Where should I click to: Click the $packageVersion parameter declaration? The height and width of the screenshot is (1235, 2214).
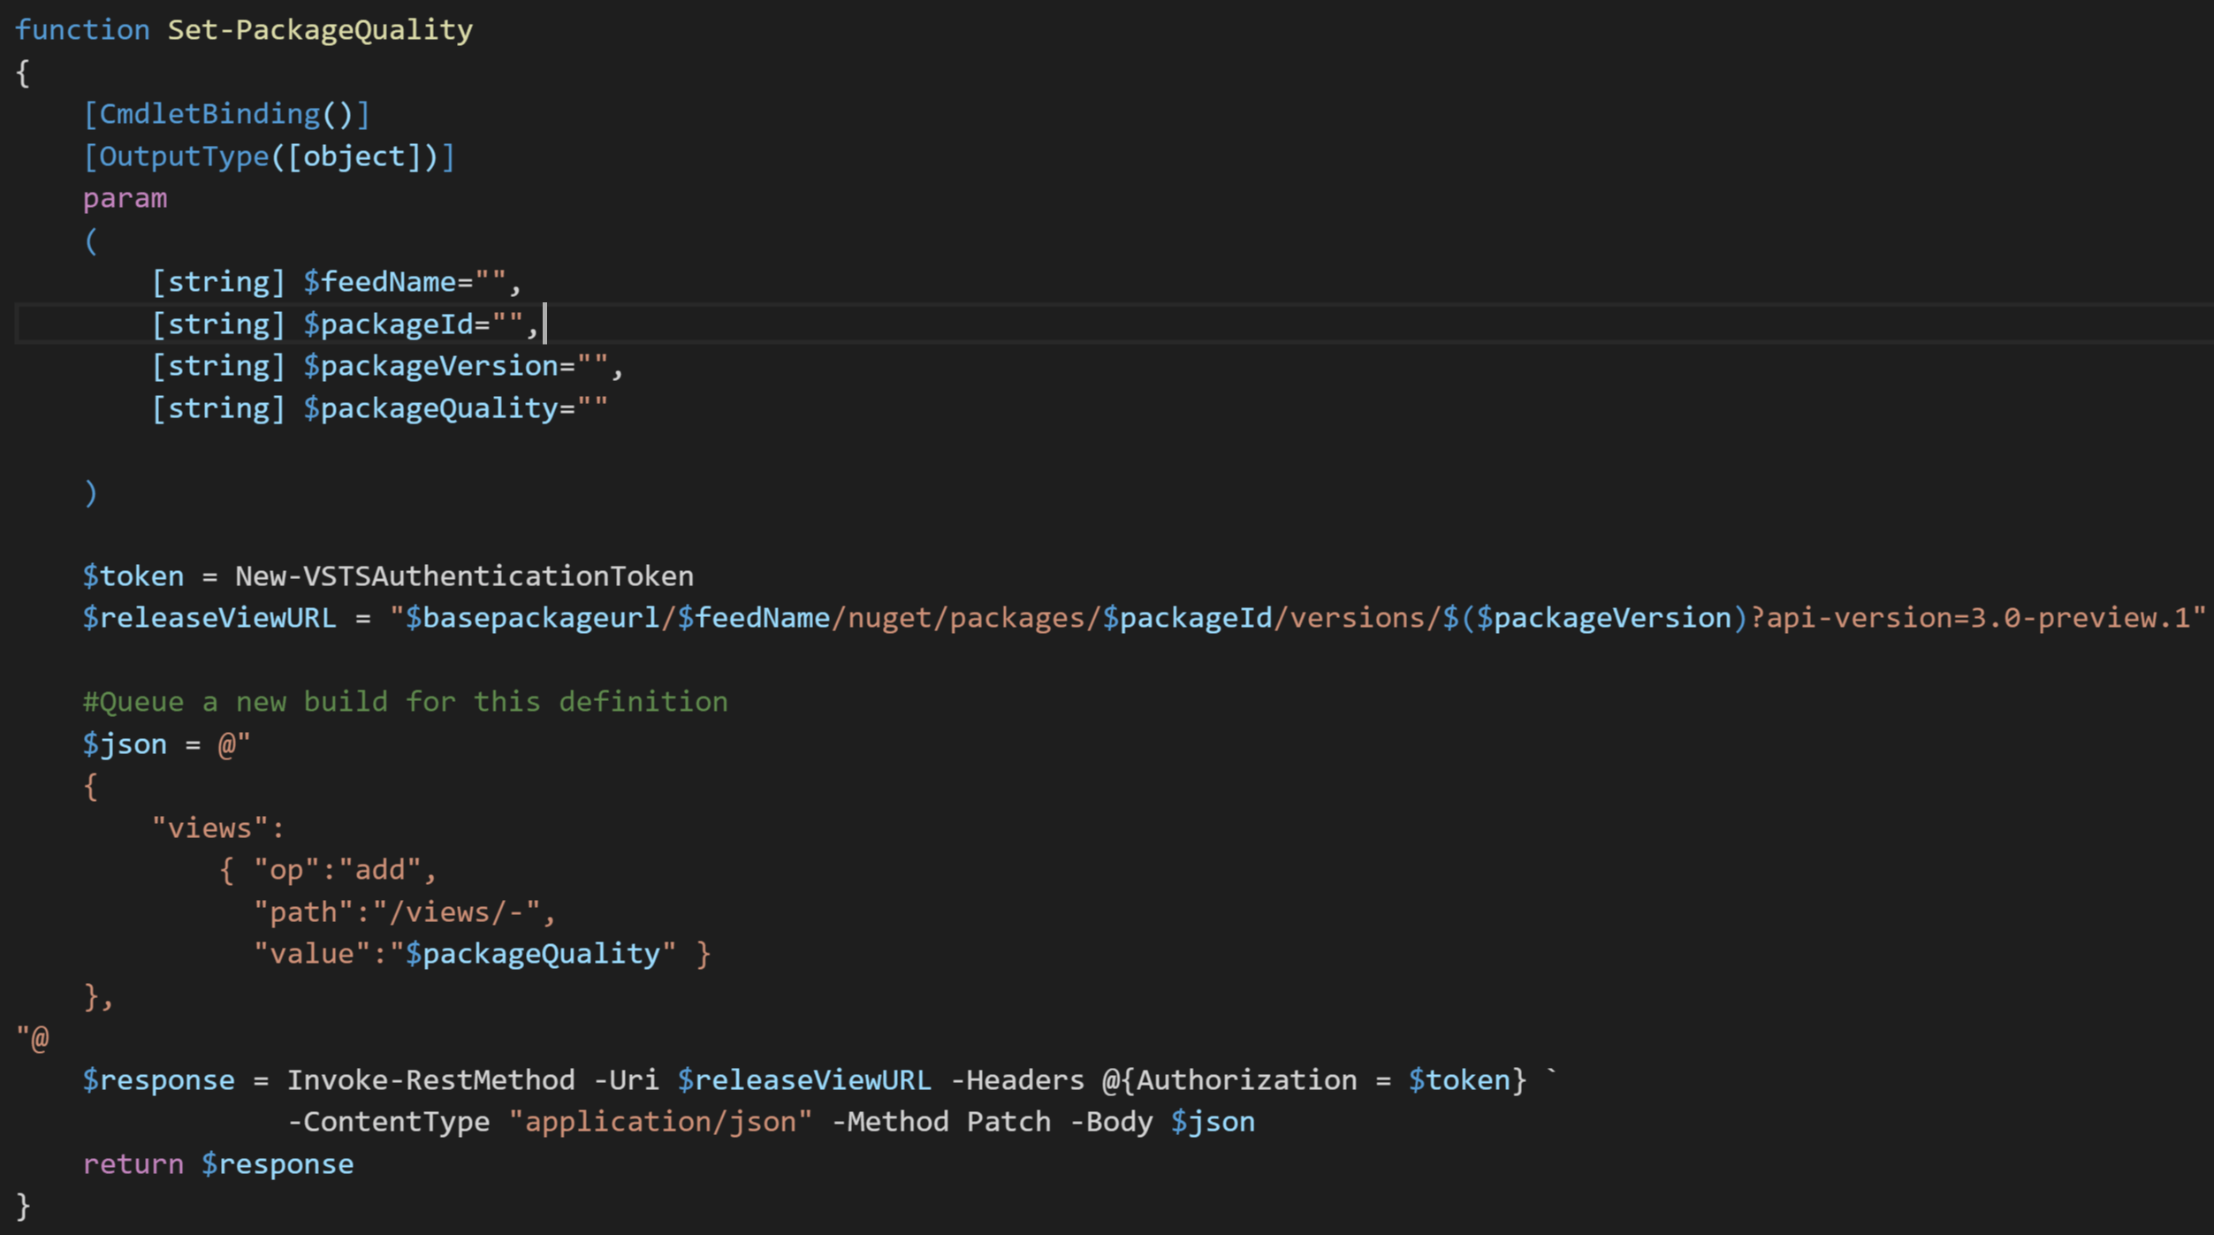point(438,366)
